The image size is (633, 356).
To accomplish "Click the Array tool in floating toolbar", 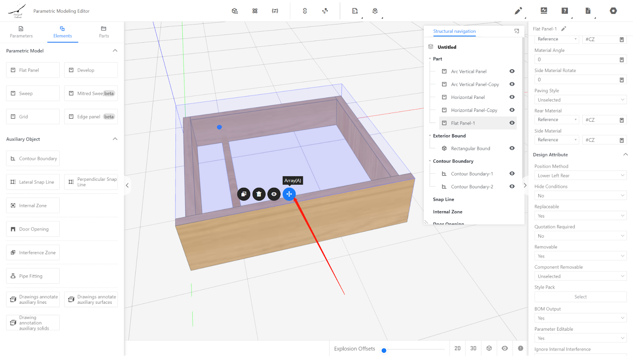I will [289, 194].
